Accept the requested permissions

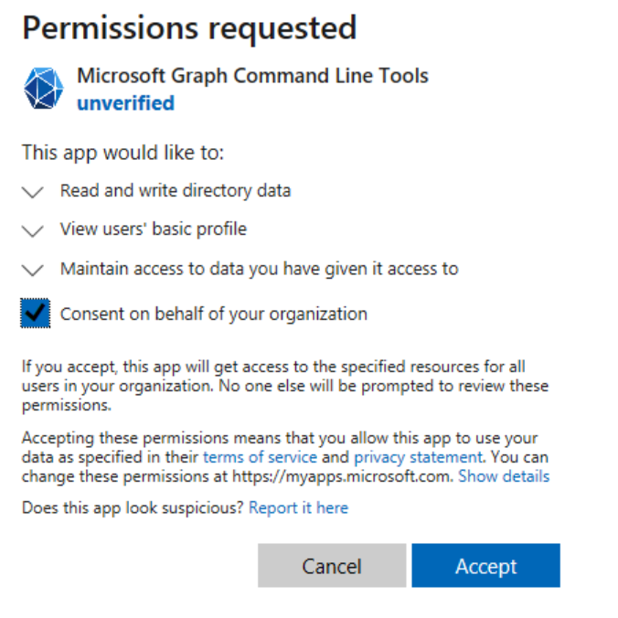[486, 566]
